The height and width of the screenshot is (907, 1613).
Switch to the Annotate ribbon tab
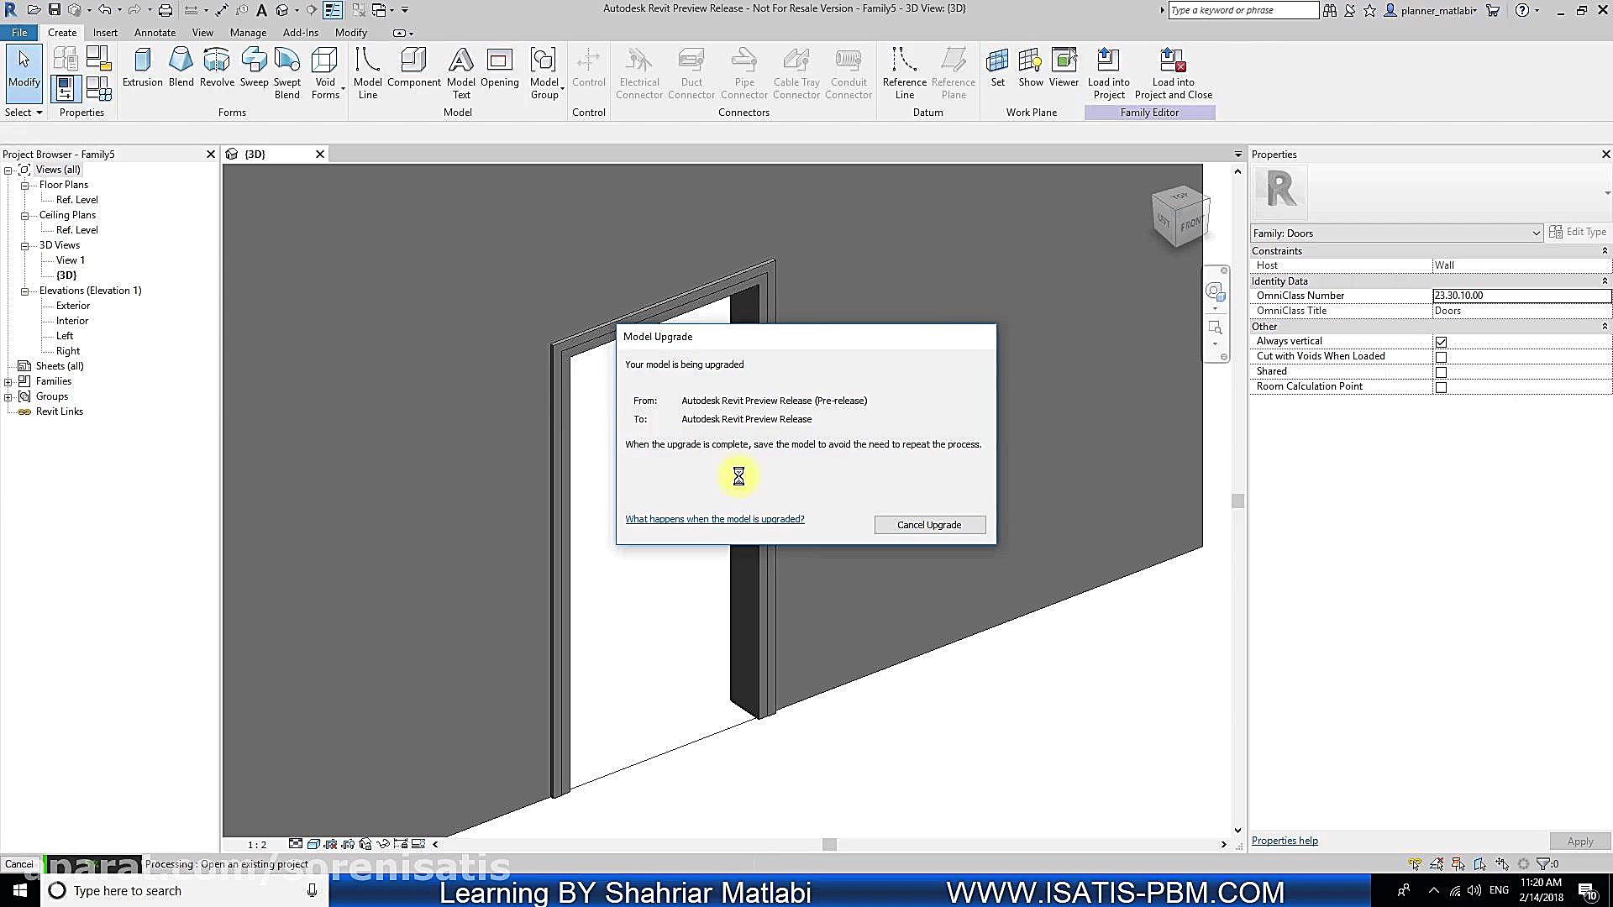pos(155,33)
